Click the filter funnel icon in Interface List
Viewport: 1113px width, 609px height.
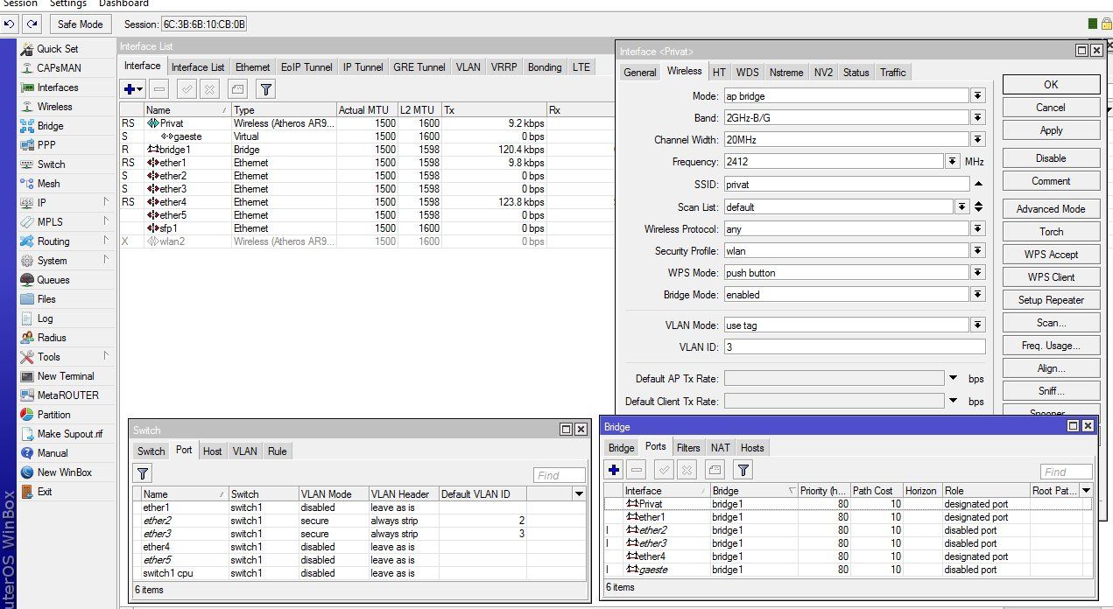pyautogui.click(x=266, y=88)
